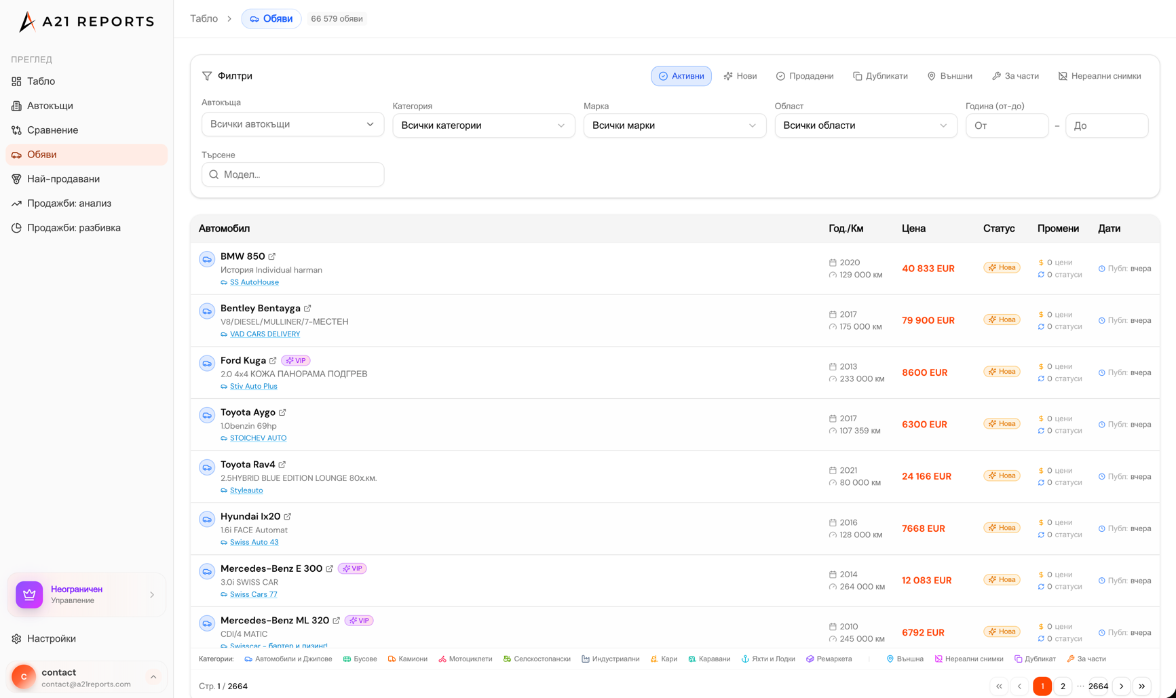
Task: Expand the Всички автокъщи dropdown
Action: pos(292,125)
